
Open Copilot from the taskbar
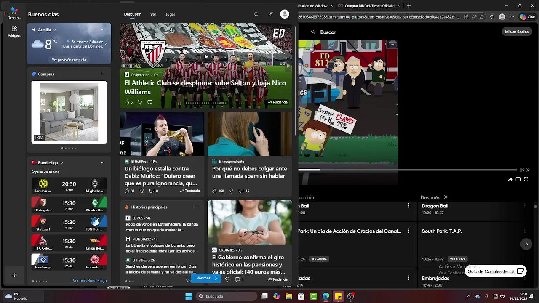point(276,296)
